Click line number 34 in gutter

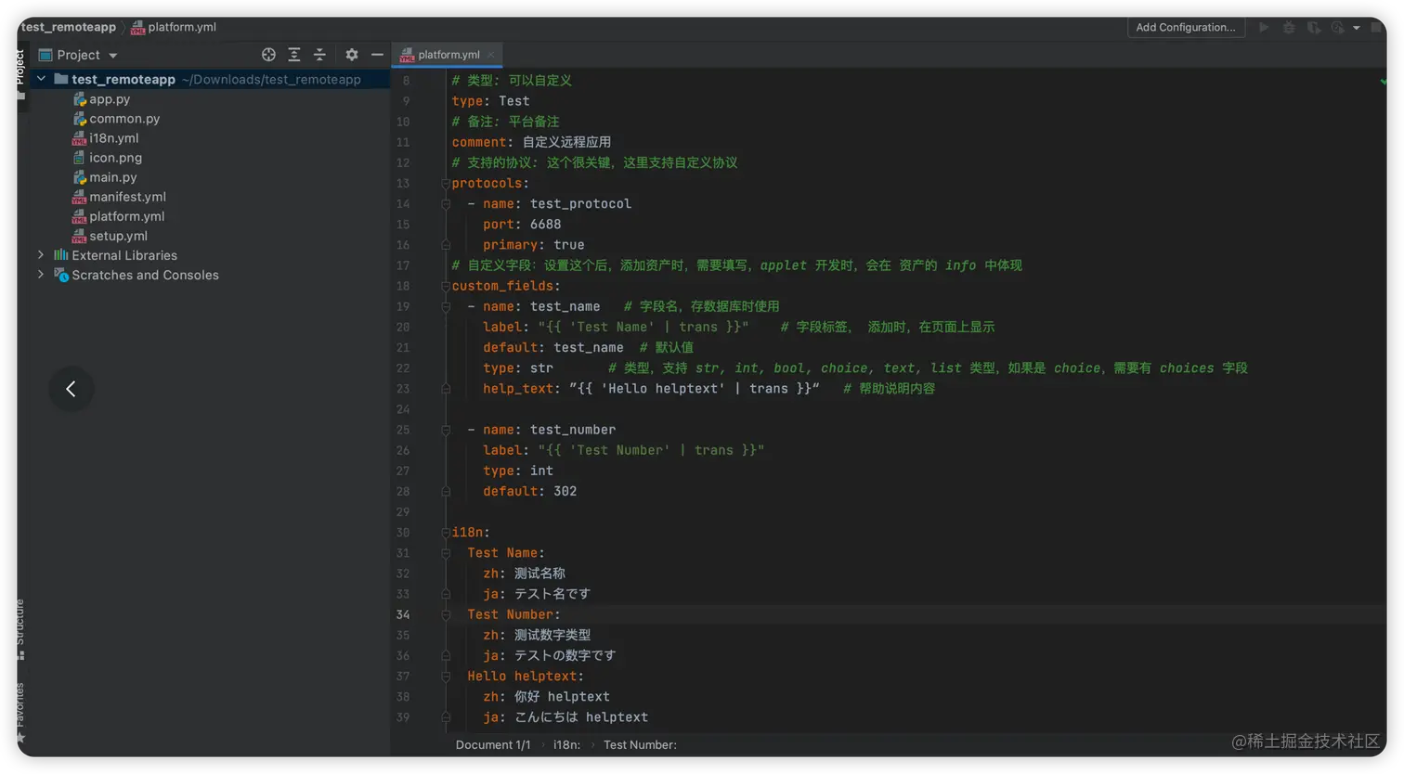(x=403, y=614)
